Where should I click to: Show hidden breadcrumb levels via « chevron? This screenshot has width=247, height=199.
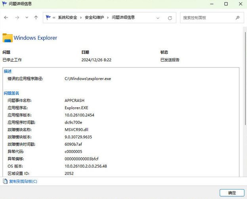pyautogui.click(x=54, y=18)
